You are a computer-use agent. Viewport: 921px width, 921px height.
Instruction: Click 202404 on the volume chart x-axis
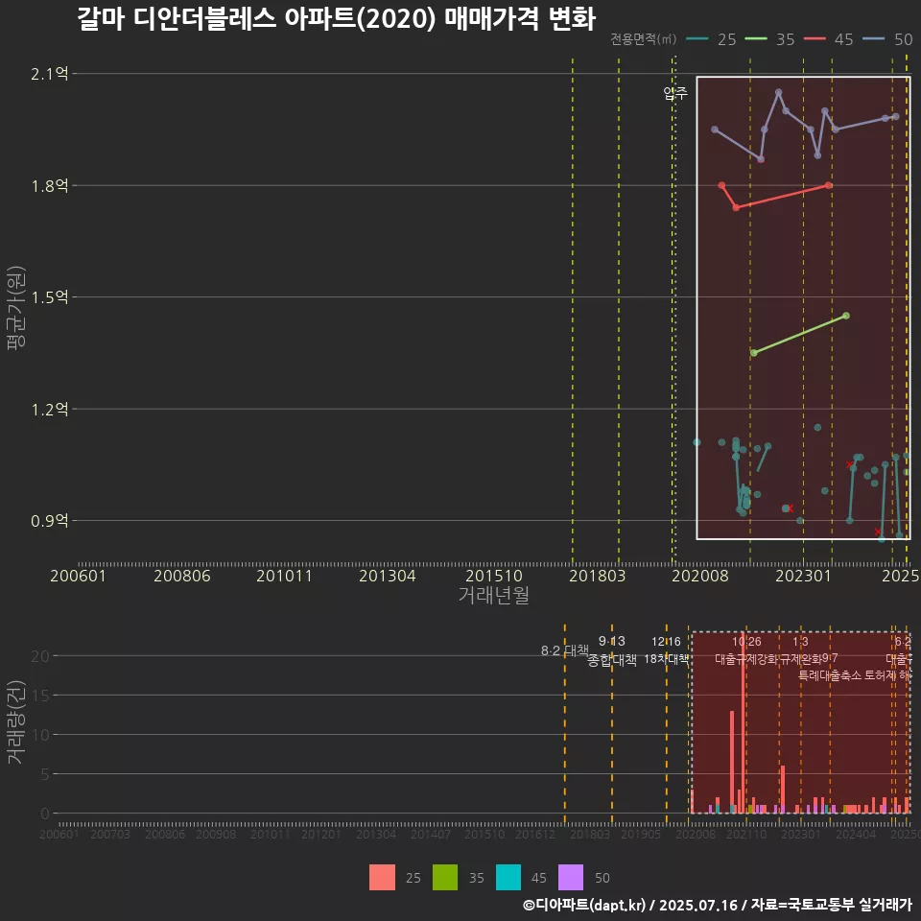pos(856,834)
